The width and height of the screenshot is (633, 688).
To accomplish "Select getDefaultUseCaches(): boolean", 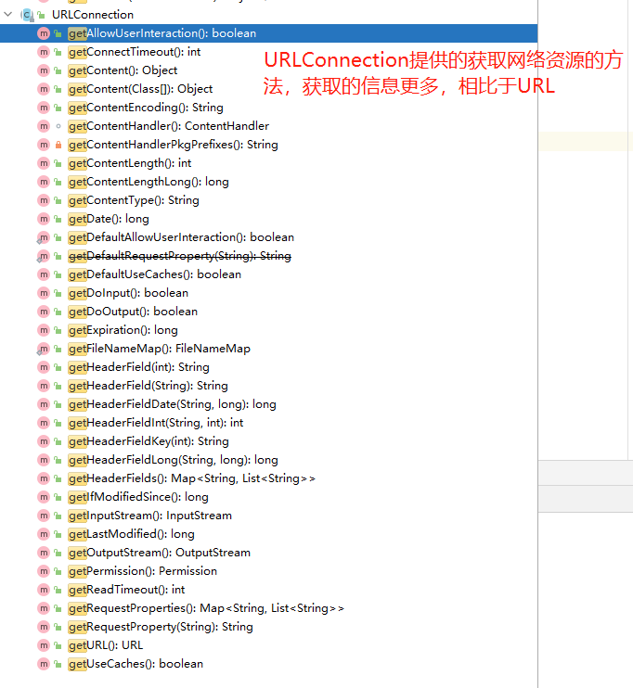I will click(x=155, y=274).
